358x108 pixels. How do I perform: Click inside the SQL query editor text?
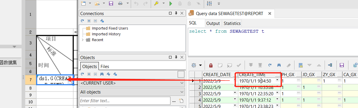226,31
